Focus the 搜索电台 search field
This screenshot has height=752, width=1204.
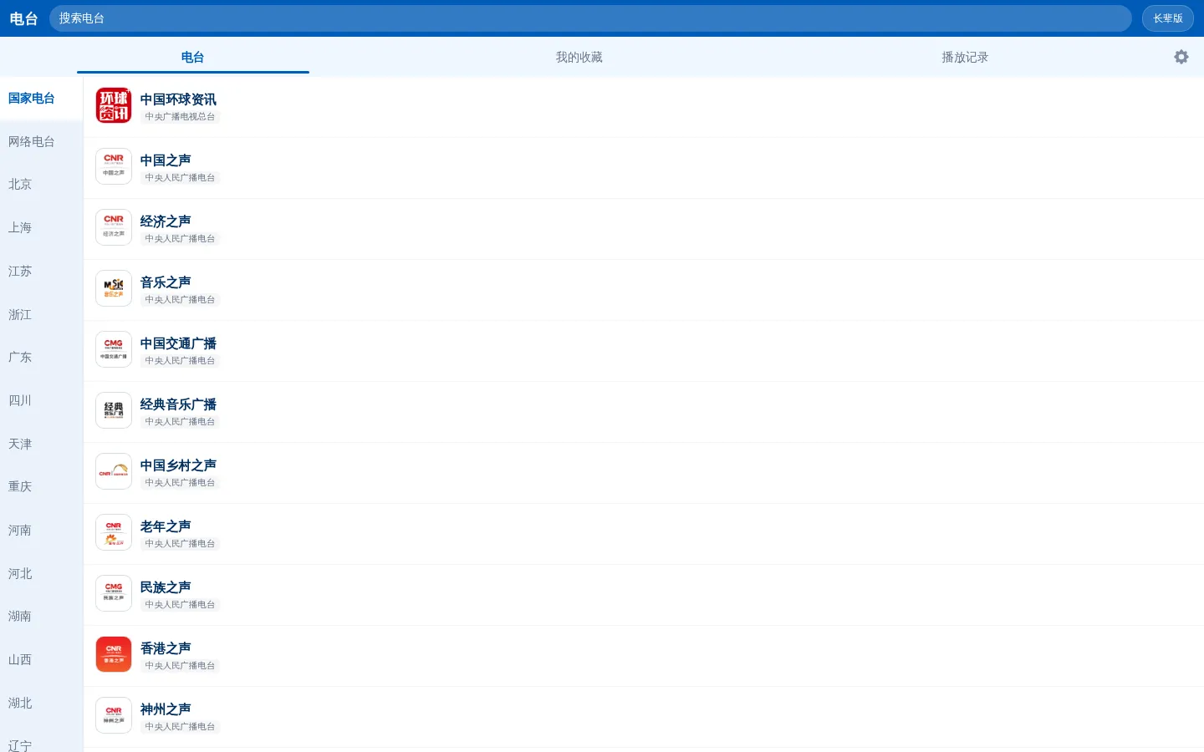(x=590, y=18)
